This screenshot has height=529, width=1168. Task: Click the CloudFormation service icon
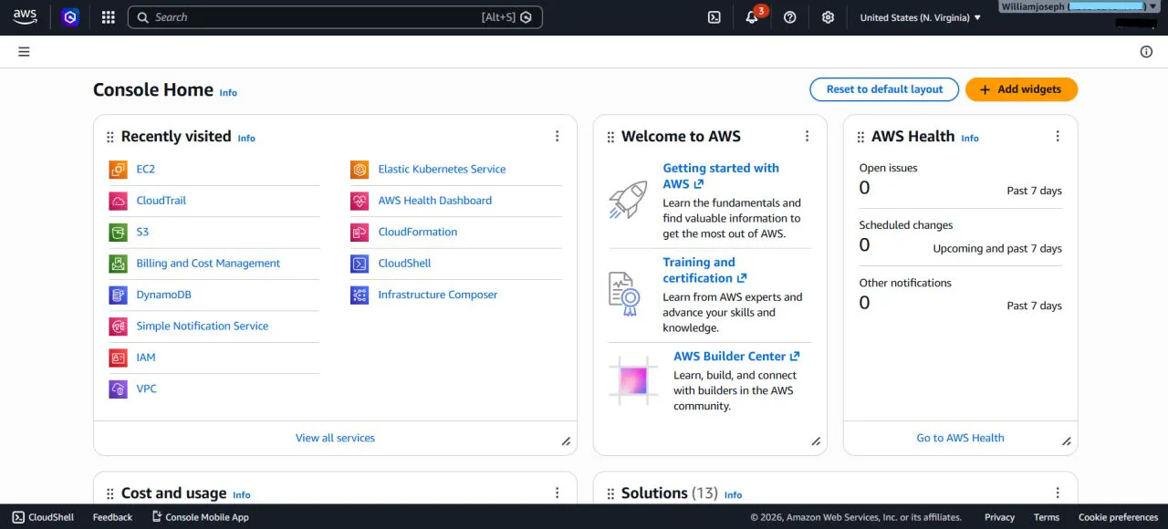tap(360, 232)
